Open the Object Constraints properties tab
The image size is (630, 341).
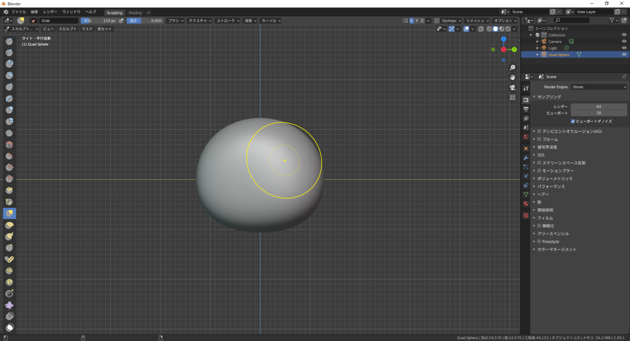(x=526, y=185)
